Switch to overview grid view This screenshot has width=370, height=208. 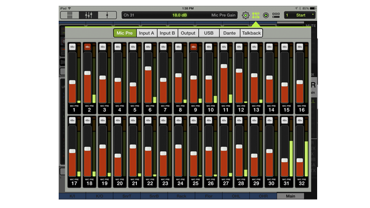[70, 15]
